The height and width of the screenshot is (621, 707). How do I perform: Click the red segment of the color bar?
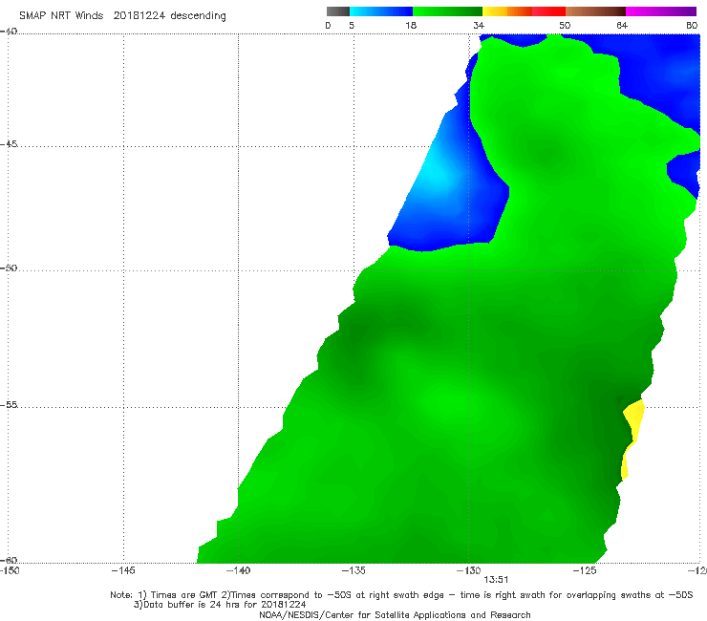[x=548, y=11]
